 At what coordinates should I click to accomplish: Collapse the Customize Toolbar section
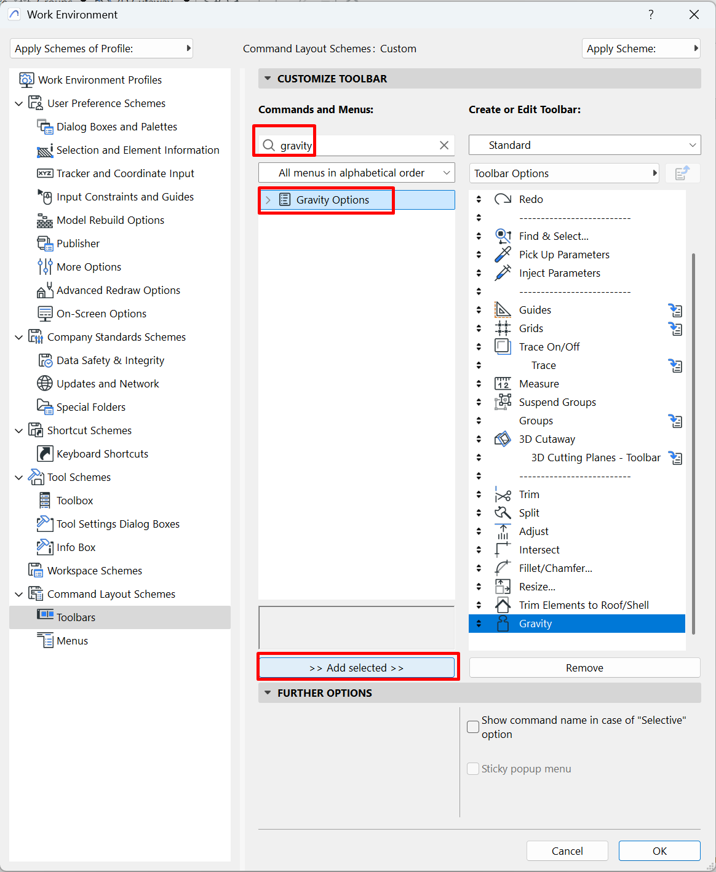tap(268, 79)
